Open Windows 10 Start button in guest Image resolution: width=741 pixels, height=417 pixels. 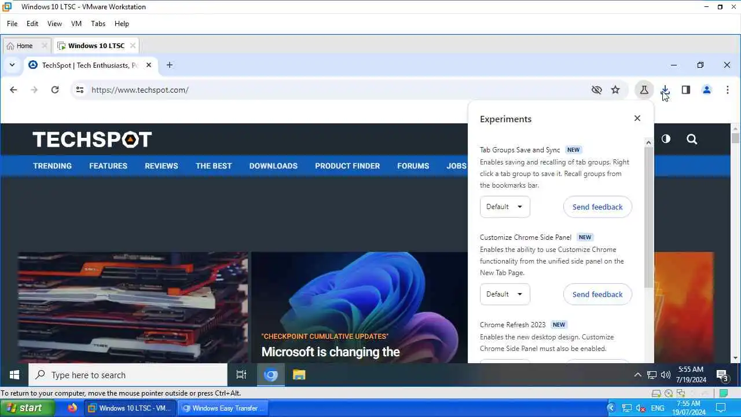click(x=14, y=375)
